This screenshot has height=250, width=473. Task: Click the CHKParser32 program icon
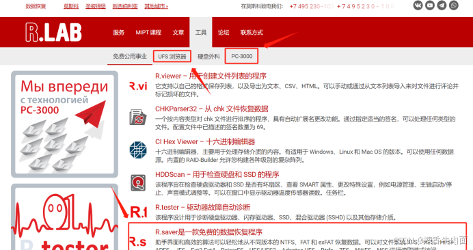pos(138,117)
